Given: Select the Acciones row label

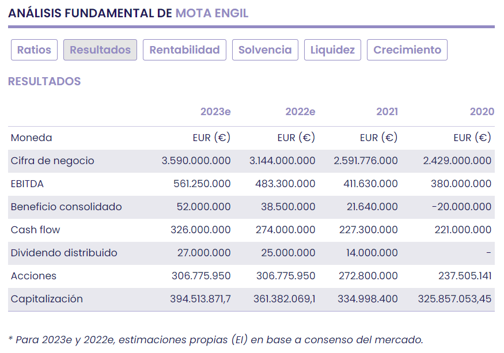Looking at the screenshot, I should (x=33, y=276).
